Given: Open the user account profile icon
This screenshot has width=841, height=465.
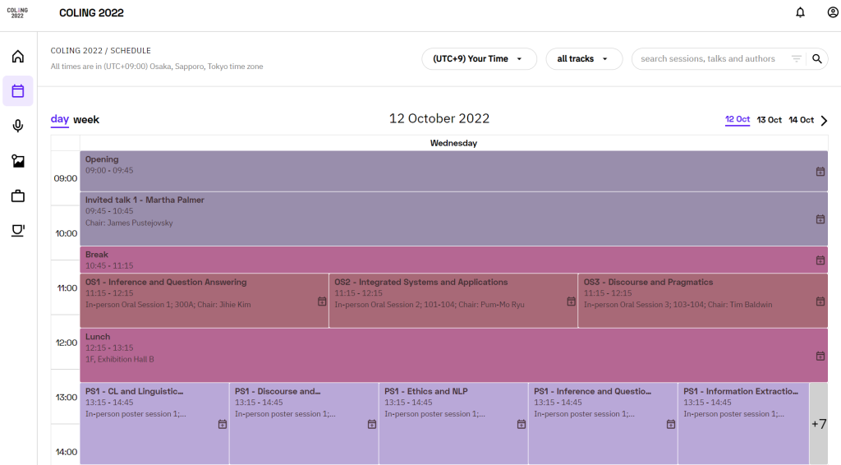Looking at the screenshot, I should 833,12.
